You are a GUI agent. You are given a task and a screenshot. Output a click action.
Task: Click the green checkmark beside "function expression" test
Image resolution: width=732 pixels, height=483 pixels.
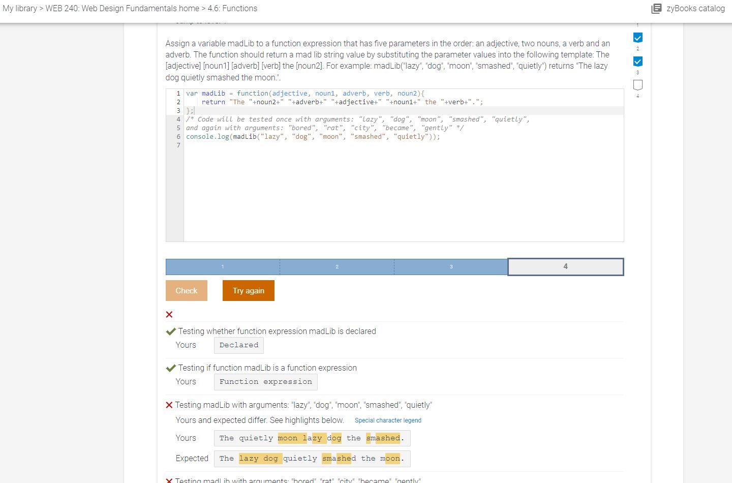(170, 368)
